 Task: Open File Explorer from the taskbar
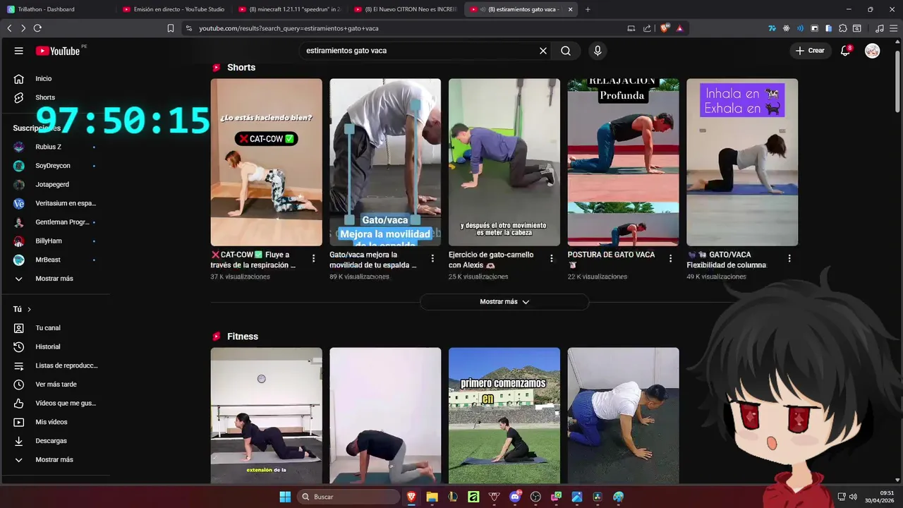(x=432, y=497)
